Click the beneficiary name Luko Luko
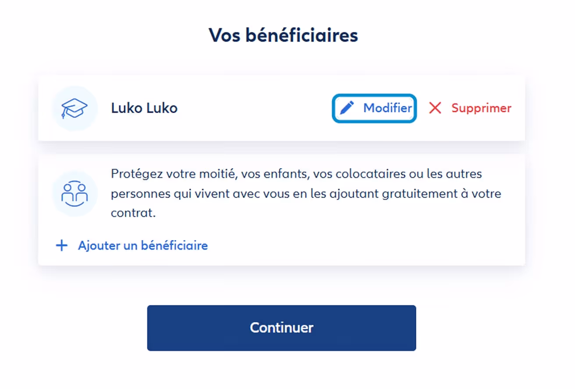The image size is (575, 389). coord(144,108)
